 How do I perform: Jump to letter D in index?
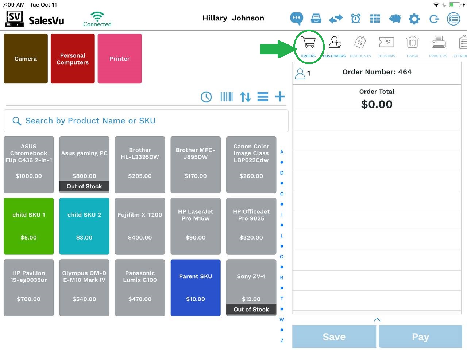282,173
